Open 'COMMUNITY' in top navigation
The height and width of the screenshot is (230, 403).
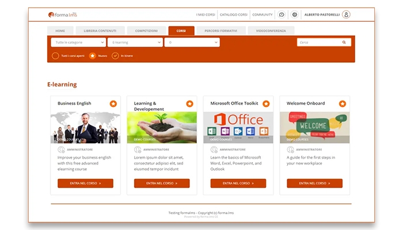pyautogui.click(x=263, y=14)
